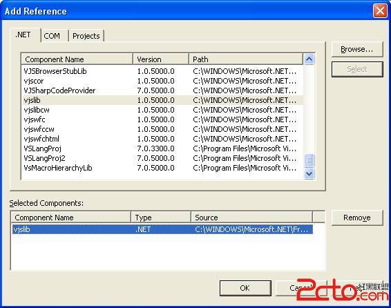Click scrollbar up arrow in component list
Viewport: 391px width, 308px height.
tap(309, 59)
